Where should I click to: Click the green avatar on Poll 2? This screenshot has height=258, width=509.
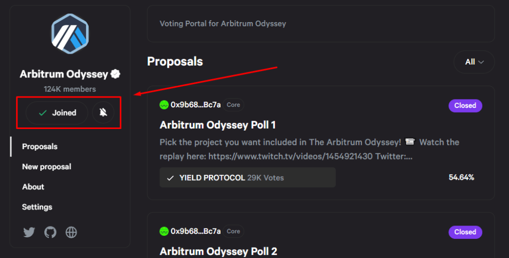[x=164, y=231]
